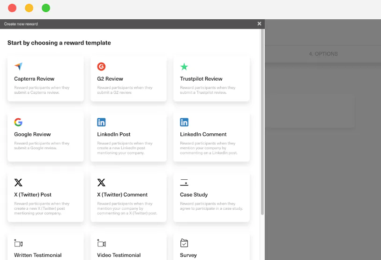
Task: Pick the Trustpilot Review template title
Action: pos(201,79)
